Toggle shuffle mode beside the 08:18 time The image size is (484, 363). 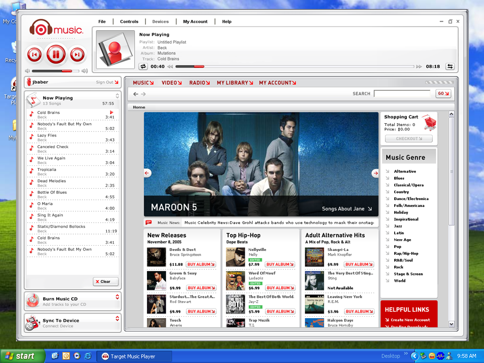click(450, 66)
